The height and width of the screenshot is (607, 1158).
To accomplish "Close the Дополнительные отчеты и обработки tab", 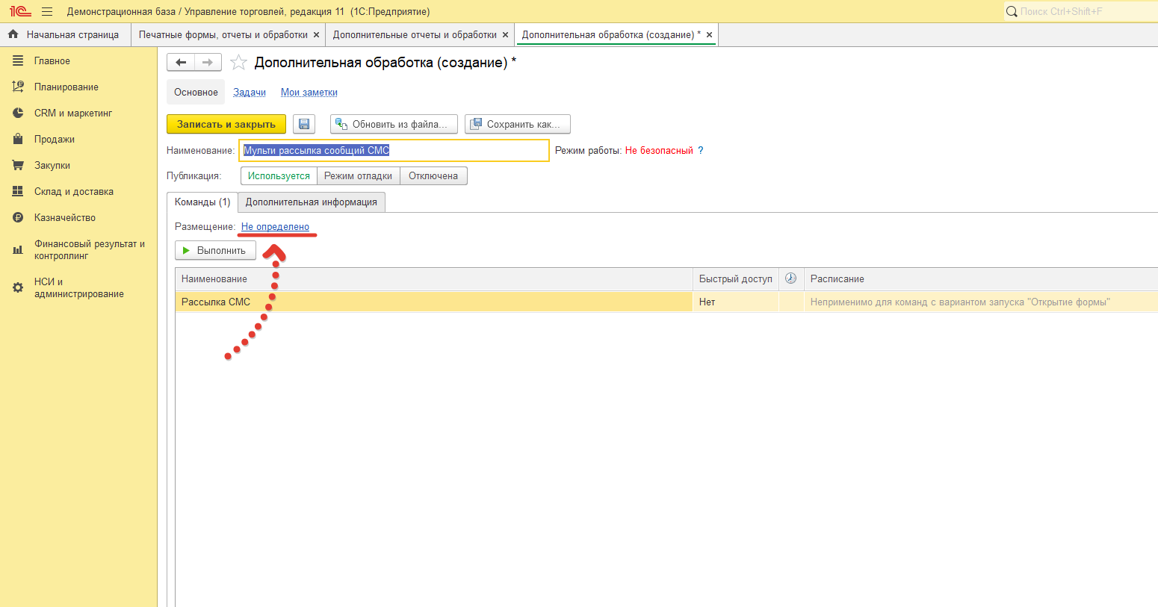I will [505, 35].
